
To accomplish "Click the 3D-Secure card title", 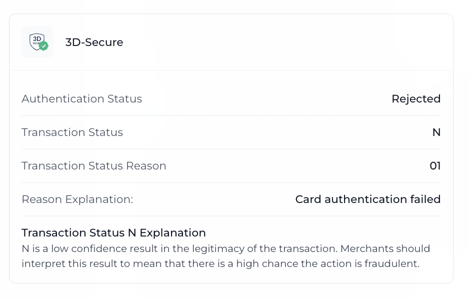I will [94, 42].
